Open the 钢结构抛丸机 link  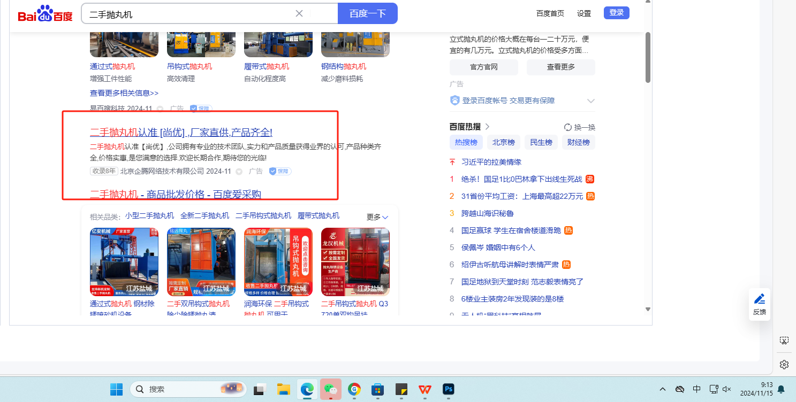[344, 66]
